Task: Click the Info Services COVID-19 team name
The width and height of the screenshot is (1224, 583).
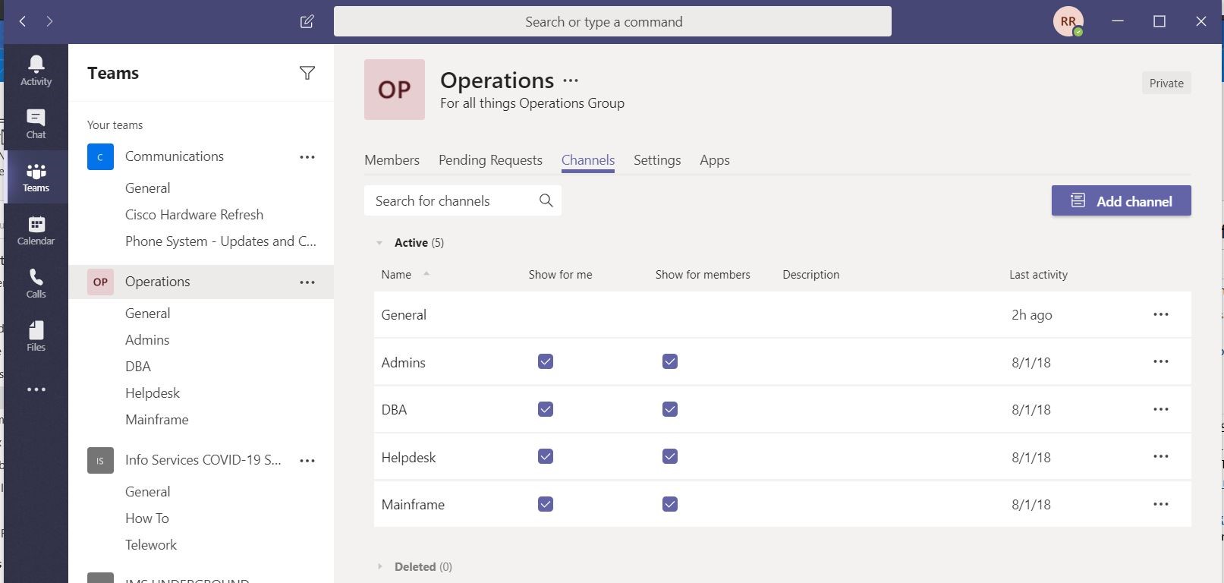Action: (x=203, y=460)
